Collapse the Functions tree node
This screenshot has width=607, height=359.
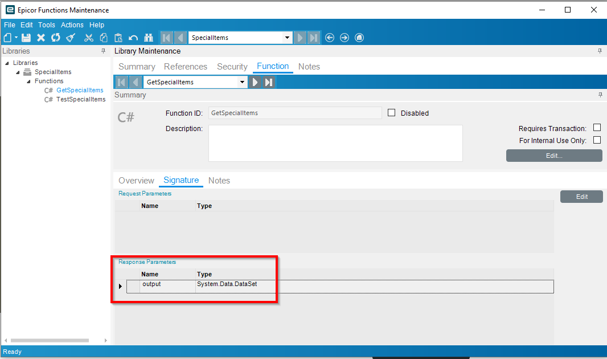coord(28,81)
